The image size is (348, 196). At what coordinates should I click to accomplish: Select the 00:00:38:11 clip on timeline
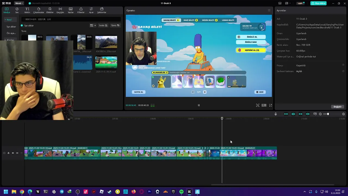[x=76, y=153]
